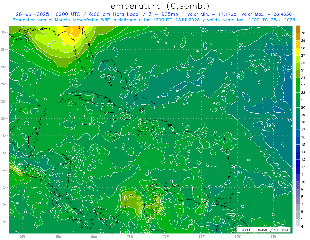Click the legend scale value '25'
This screenshot has width=310, height=240.
click(304, 70)
